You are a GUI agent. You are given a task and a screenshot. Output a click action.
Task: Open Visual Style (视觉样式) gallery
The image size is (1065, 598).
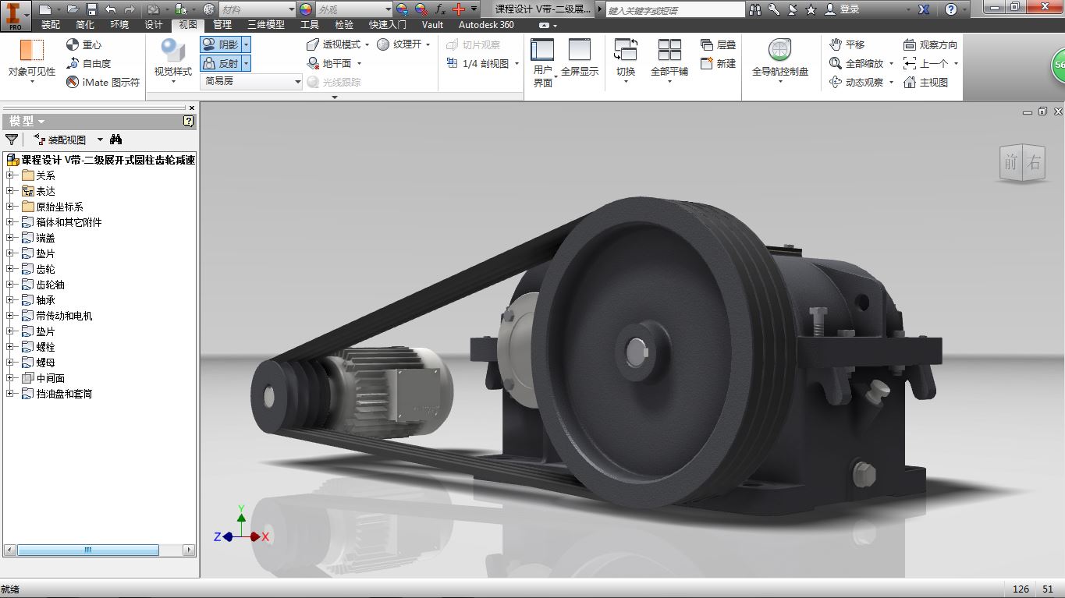[172, 61]
